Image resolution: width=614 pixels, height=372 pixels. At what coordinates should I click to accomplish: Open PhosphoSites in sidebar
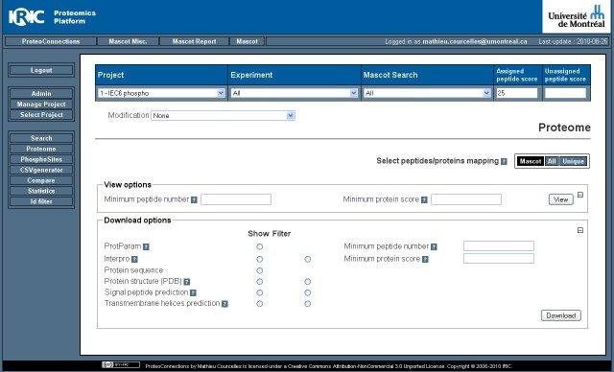click(41, 159)
